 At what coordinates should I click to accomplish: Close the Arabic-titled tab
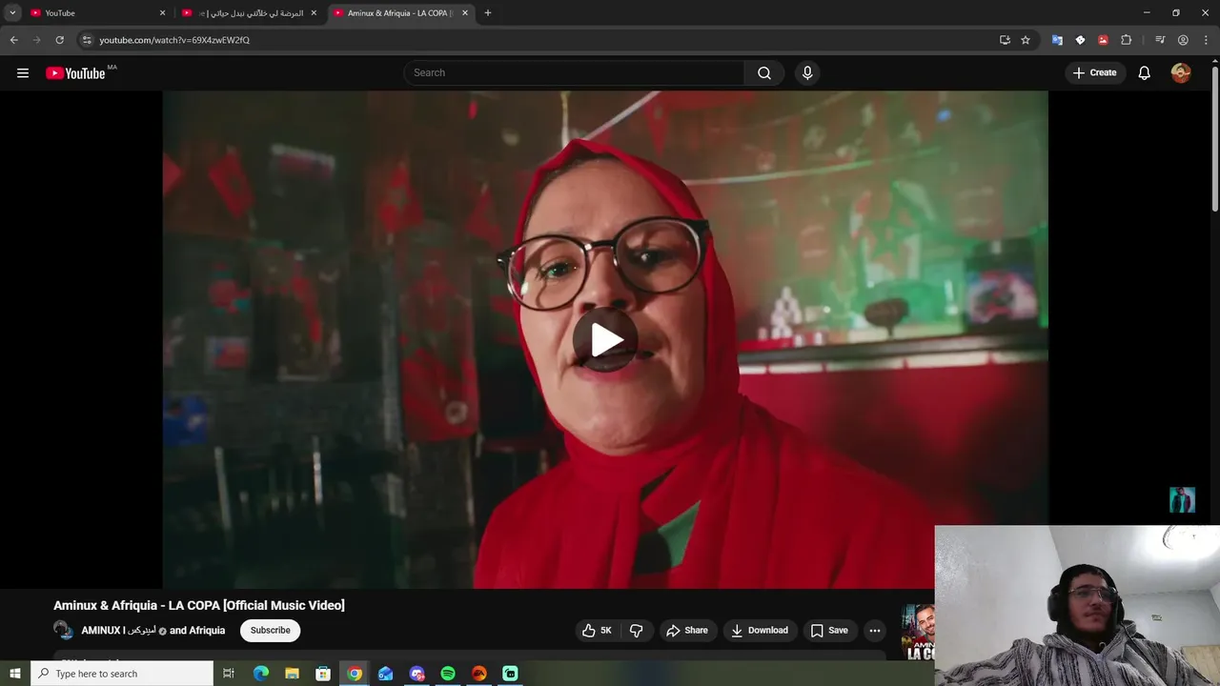click(314, 13)
